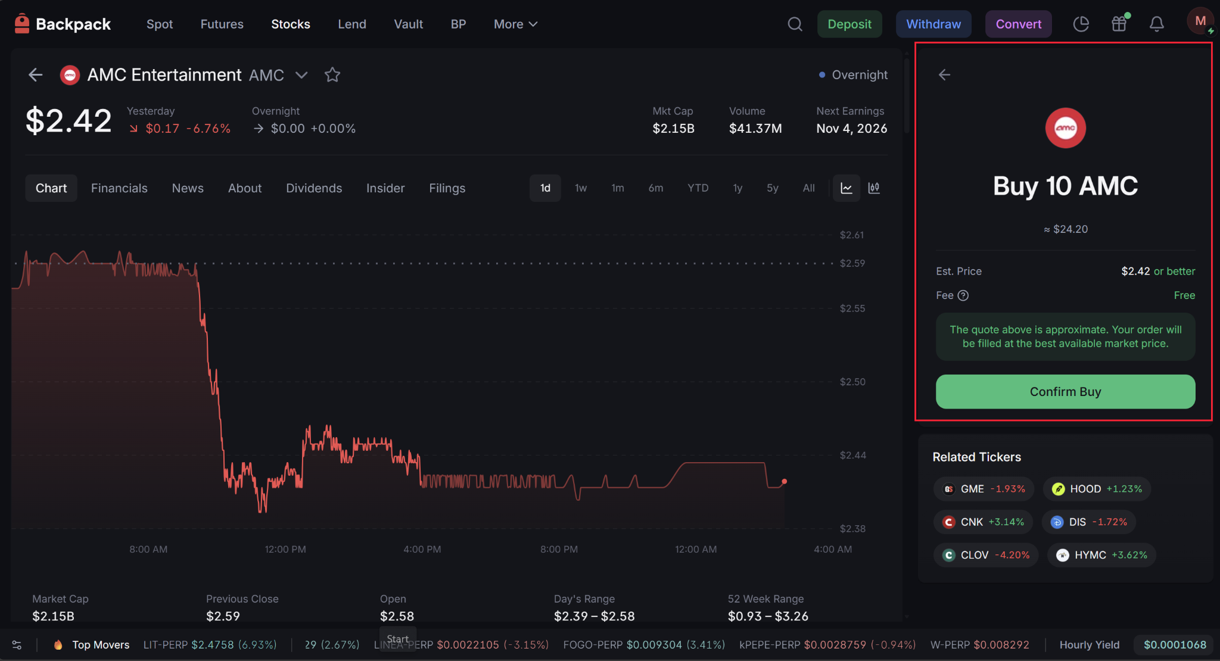1220x661 pixels.
Task: Click the page vertical scrollbar
Action: [x=907, y=95]
